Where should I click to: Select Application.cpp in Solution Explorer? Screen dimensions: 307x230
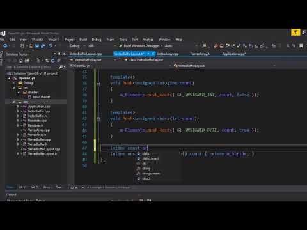pyautogui.click(x=39, y=107)
